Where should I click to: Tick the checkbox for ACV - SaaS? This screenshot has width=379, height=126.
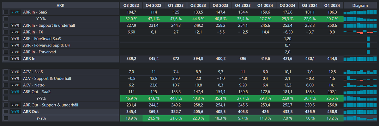(6, 72)
